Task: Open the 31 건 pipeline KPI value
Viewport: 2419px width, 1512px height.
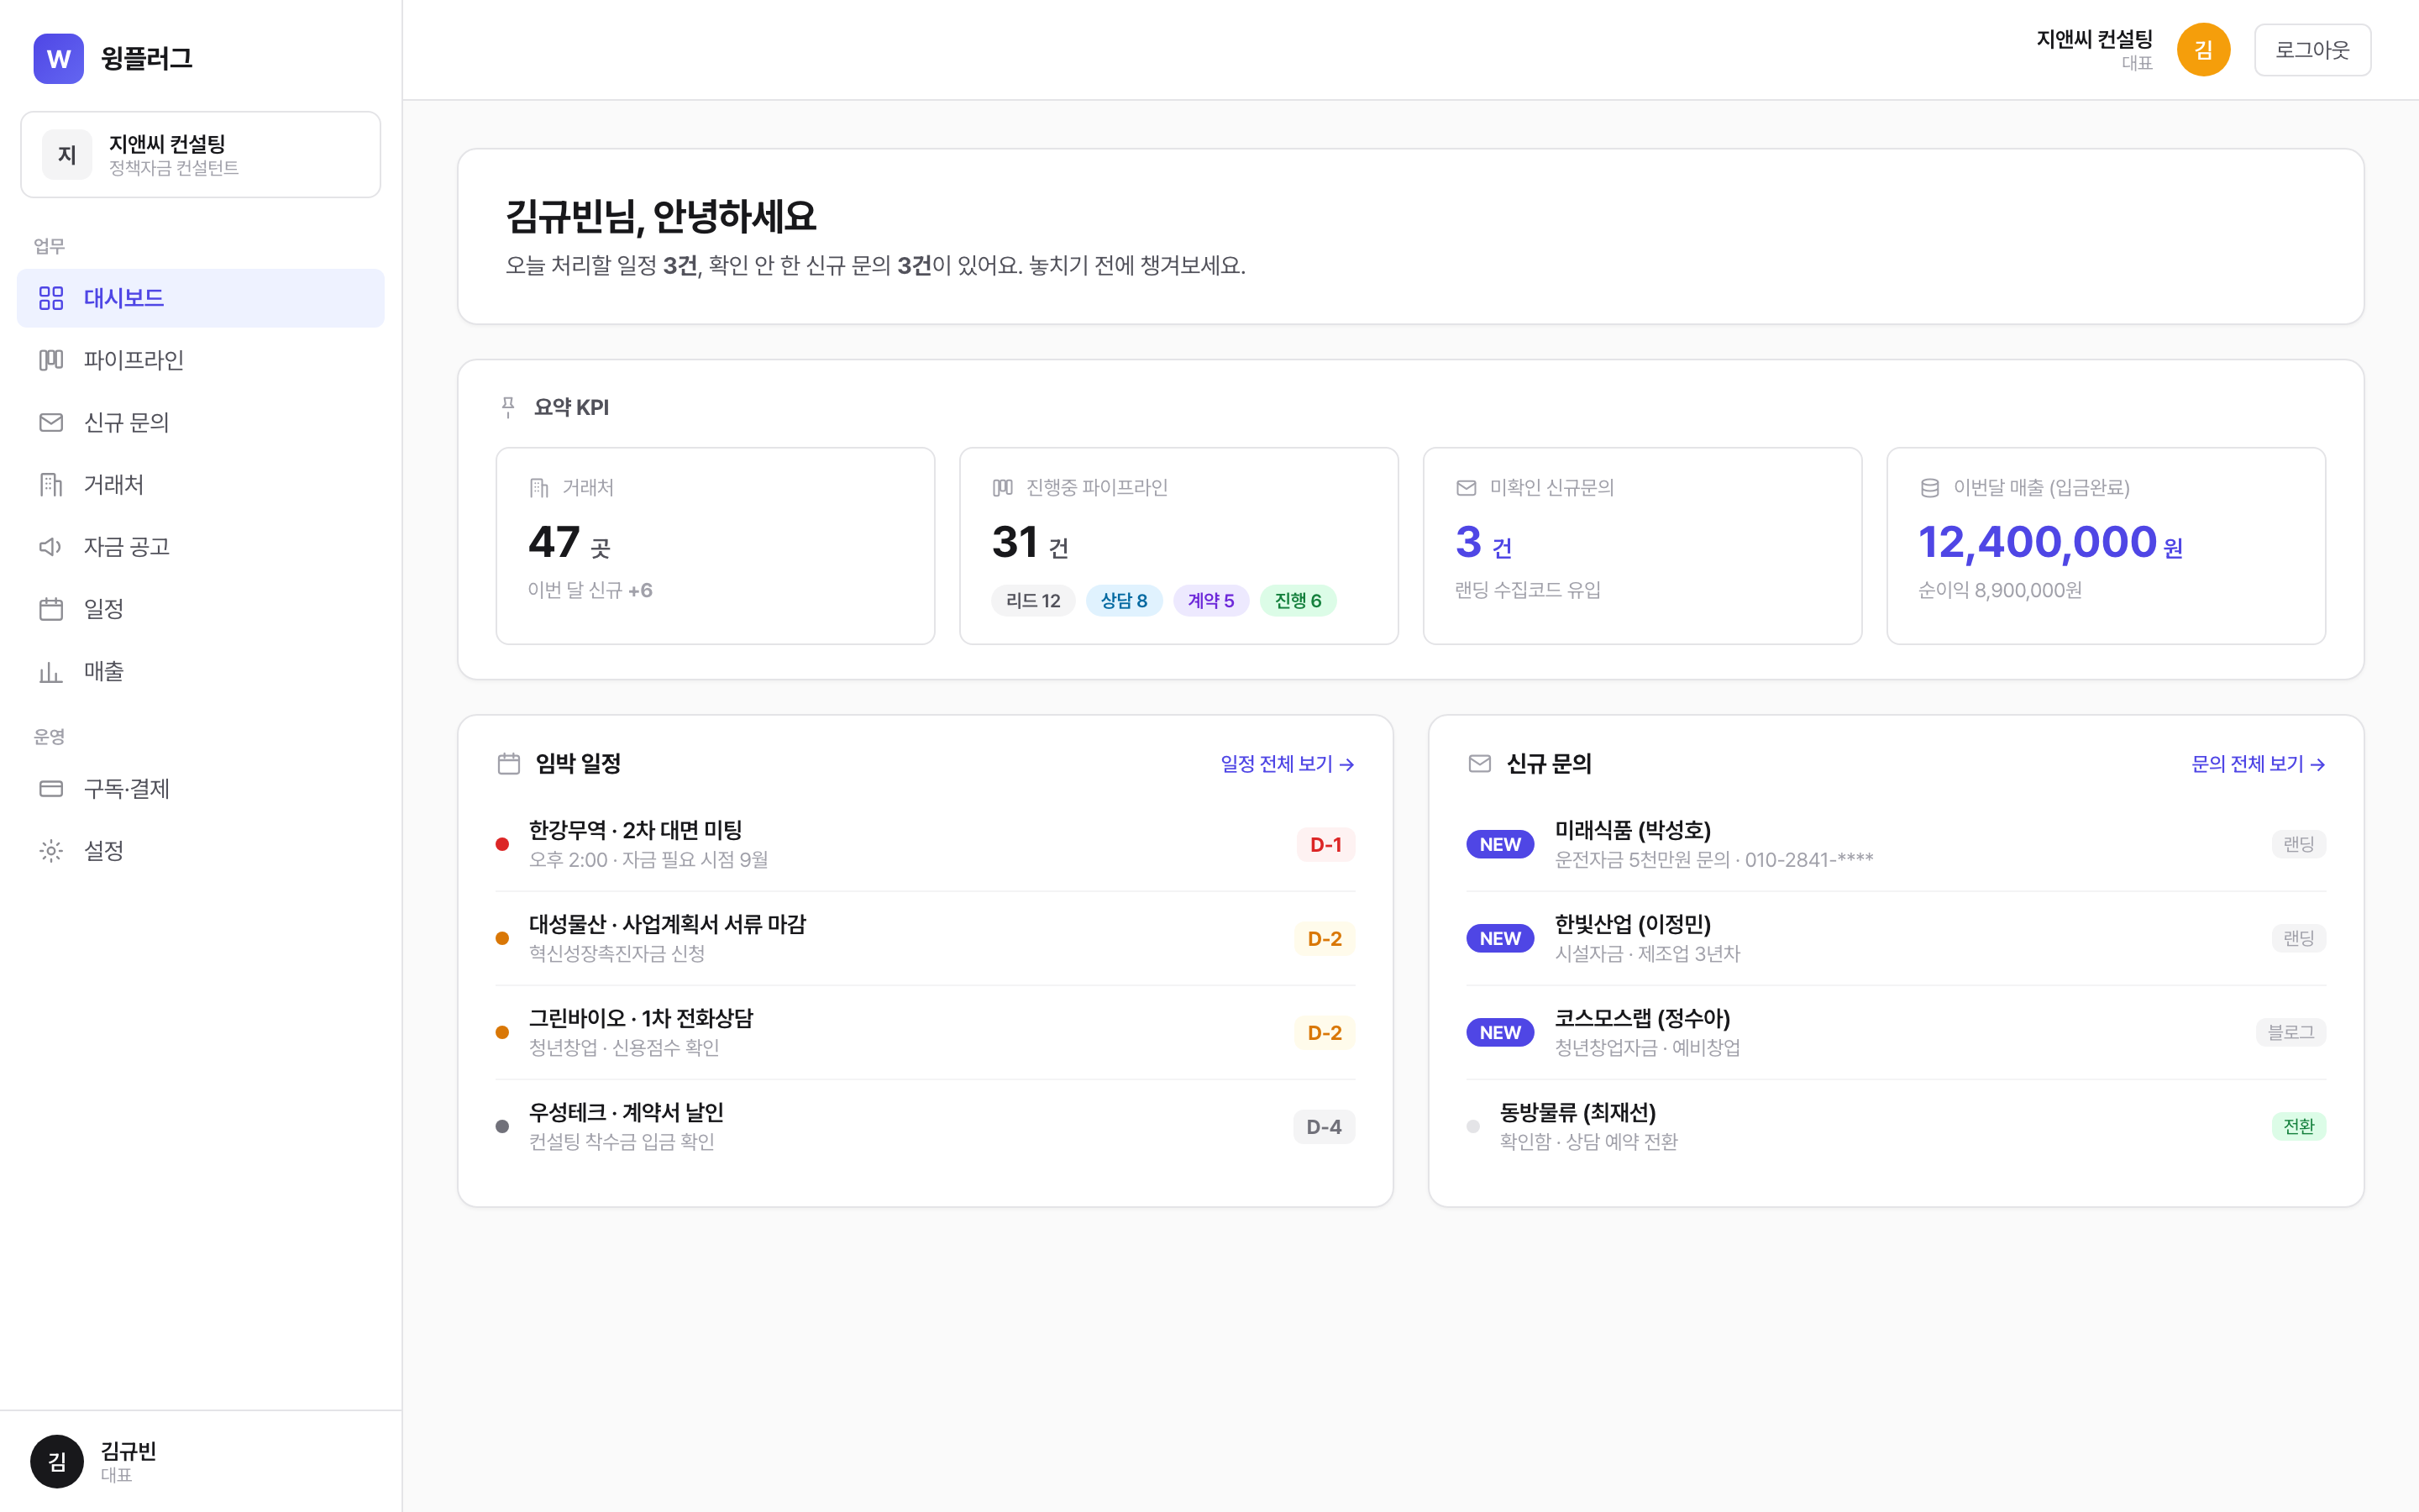Action: click(x=1031, y=543)
